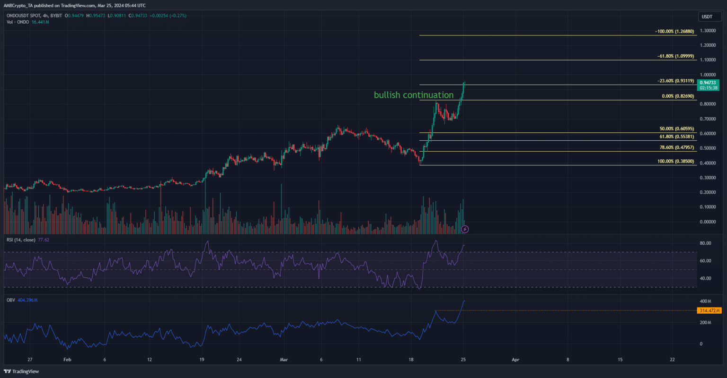The width and height of the screenshot is (727, 378).
Task: Click the -100.00% (1.26880) Fibonacci level label
Action: (x=674, y=32)
